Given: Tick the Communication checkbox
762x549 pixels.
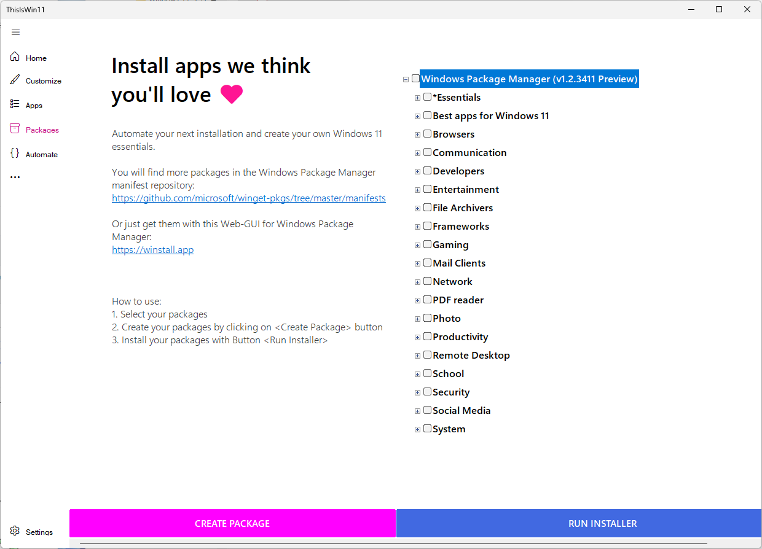Looking at the screenshot, I should pos(428,152).
